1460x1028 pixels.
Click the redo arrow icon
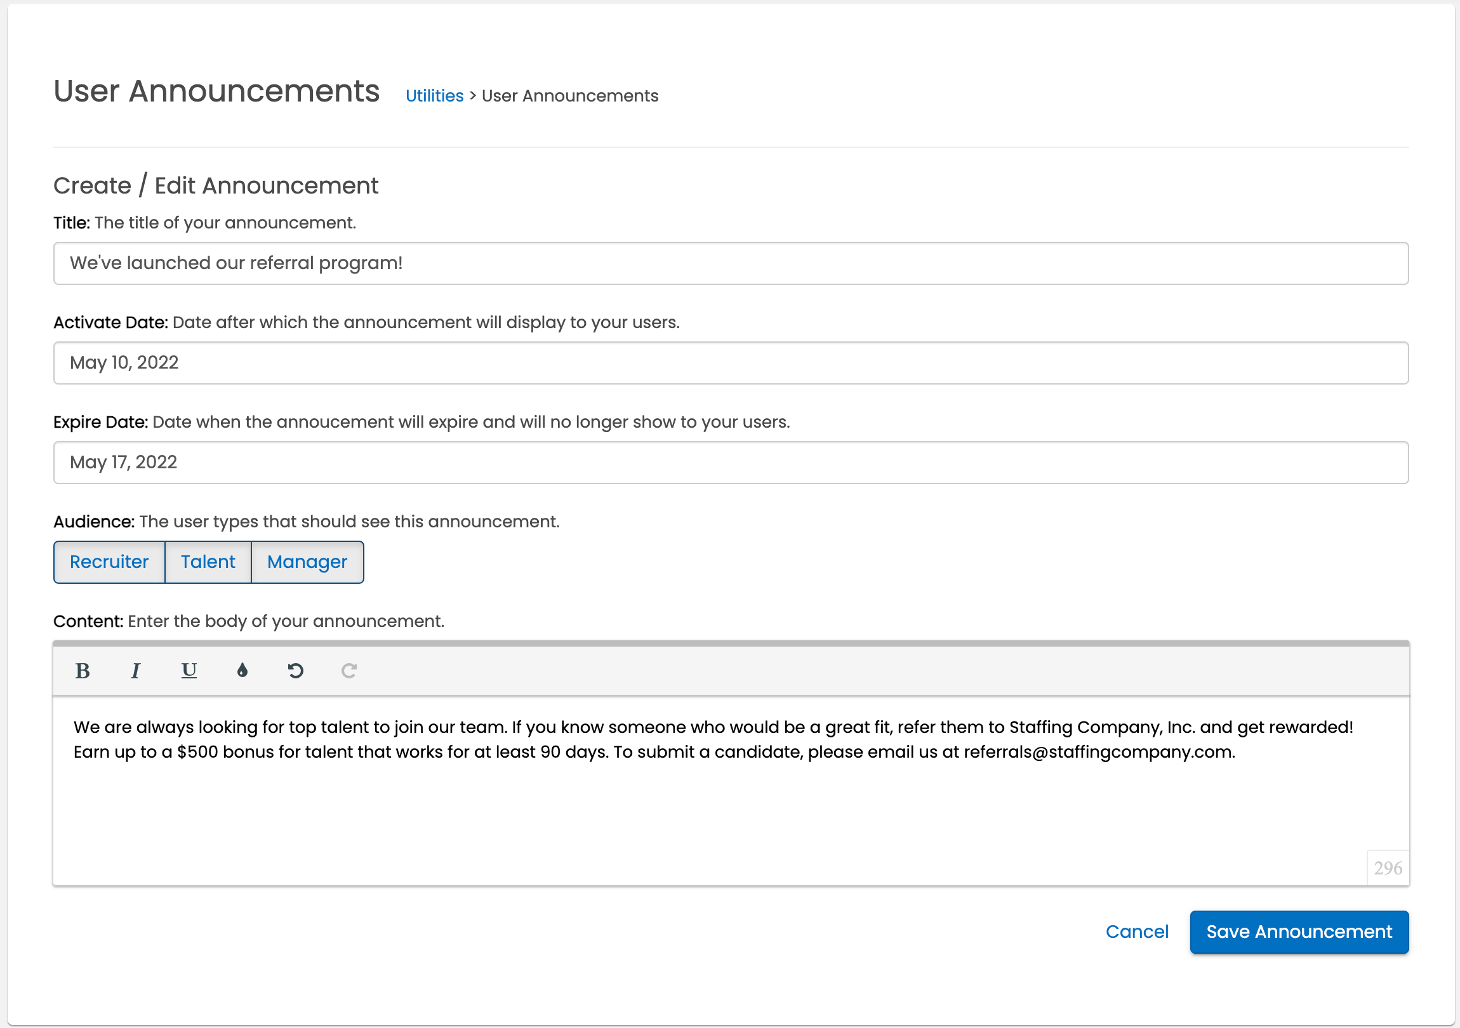349,671
